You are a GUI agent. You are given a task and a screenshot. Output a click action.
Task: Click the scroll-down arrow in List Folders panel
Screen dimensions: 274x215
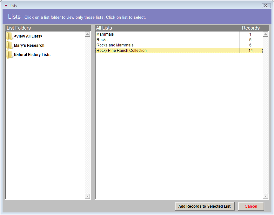coord(87,196)
